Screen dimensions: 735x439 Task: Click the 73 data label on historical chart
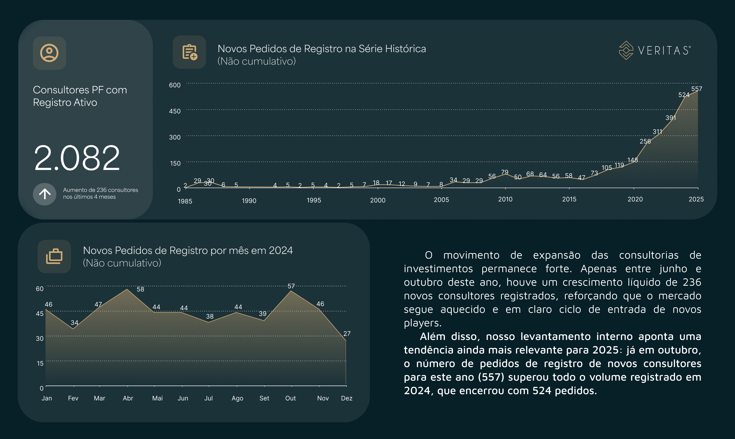tap(594, 173)
